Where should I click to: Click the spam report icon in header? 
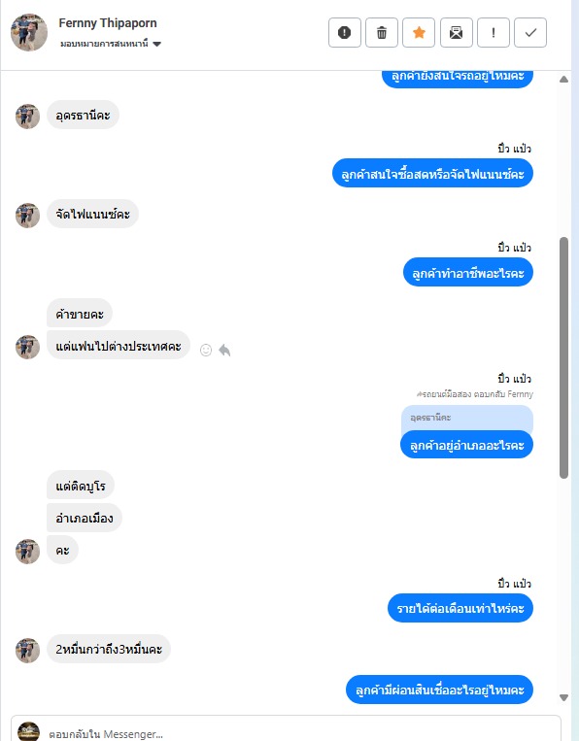coord(345,33)
